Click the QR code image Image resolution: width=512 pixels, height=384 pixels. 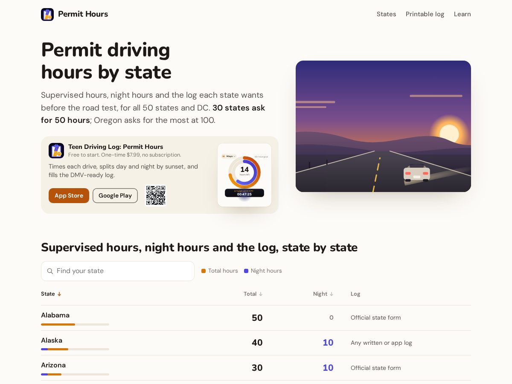point(156,195)
